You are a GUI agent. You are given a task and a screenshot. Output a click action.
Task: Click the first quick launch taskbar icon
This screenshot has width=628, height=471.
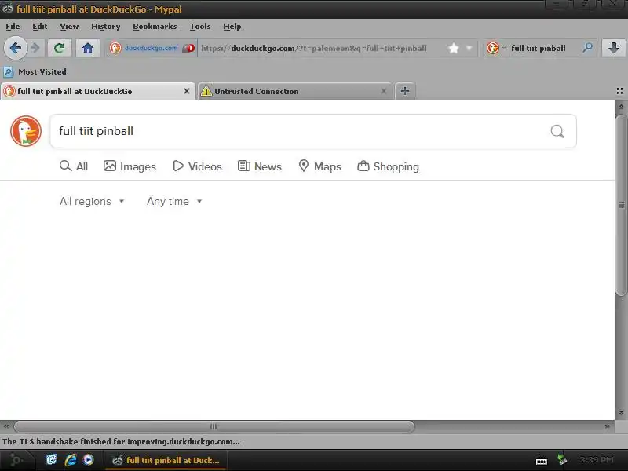click(52, 460)
